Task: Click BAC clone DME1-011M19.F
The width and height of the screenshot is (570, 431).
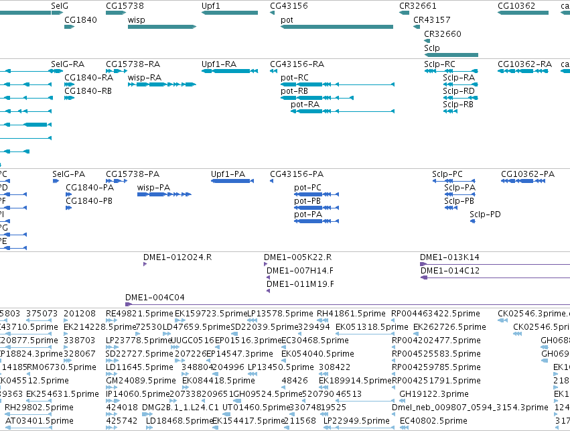Action: [x=300, y=284]
